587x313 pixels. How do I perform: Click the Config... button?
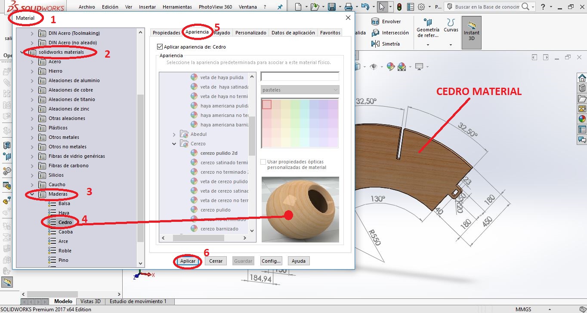tap(271, 261)
